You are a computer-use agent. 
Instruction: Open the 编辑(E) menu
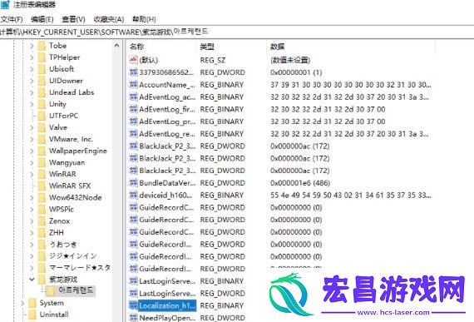(42, 19)
